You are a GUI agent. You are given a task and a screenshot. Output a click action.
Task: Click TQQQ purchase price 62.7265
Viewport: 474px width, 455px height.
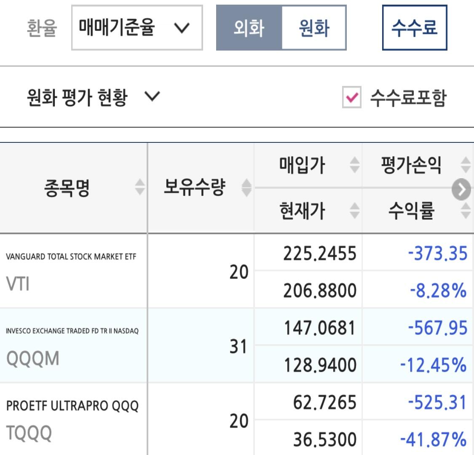[x=325, y=402]
